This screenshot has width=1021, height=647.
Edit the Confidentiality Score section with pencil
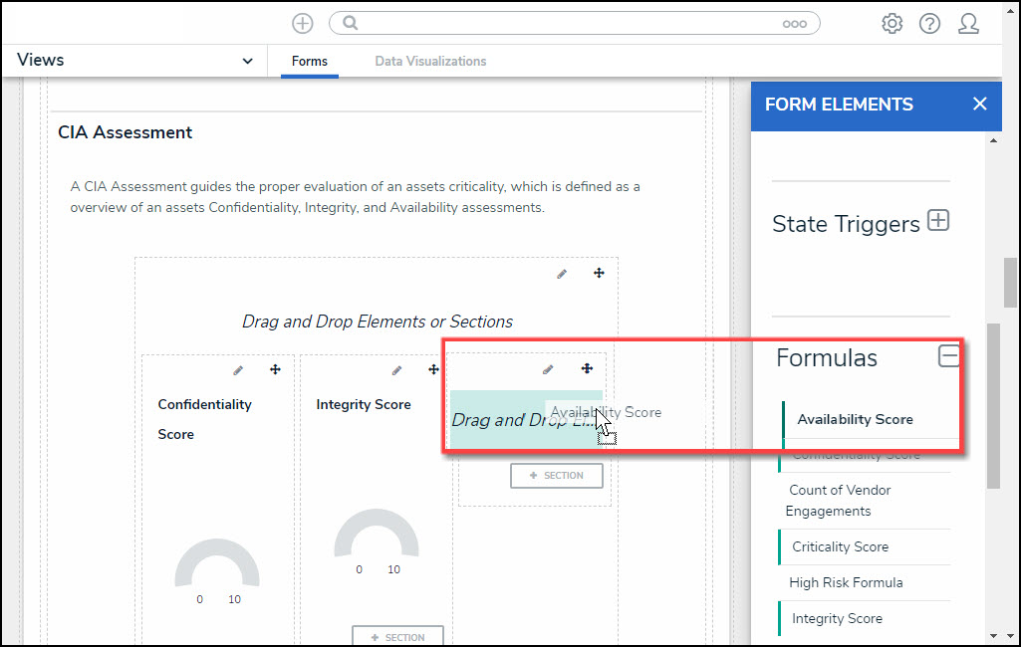[238, 370]
